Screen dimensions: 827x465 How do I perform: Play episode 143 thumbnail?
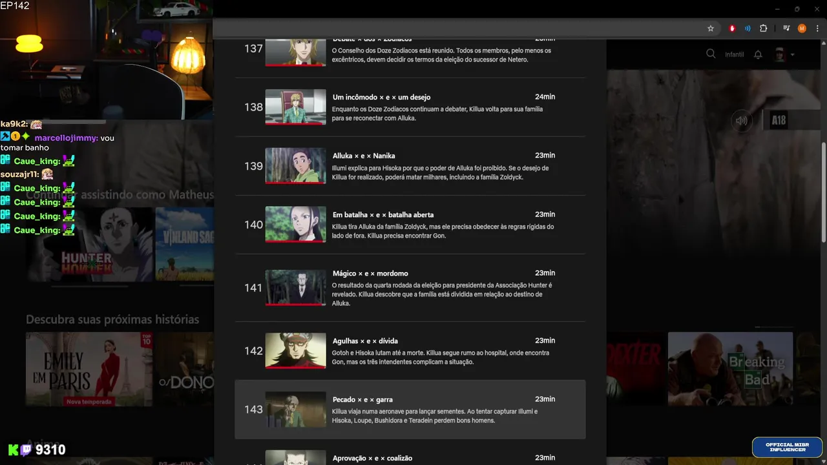[x=295, y=409]
